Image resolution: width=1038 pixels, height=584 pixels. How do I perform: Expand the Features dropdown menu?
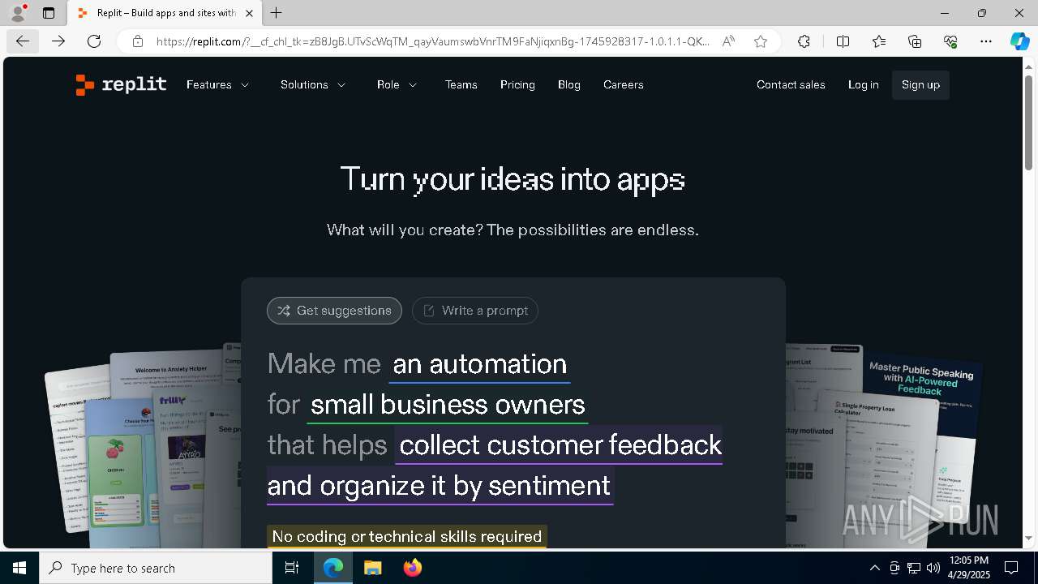[217, 84]
